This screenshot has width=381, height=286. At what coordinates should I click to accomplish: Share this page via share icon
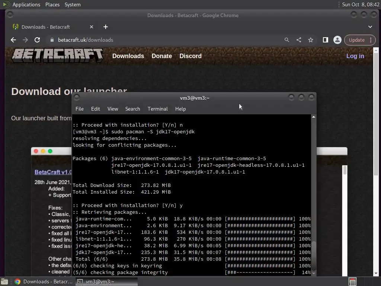point(299,40)
